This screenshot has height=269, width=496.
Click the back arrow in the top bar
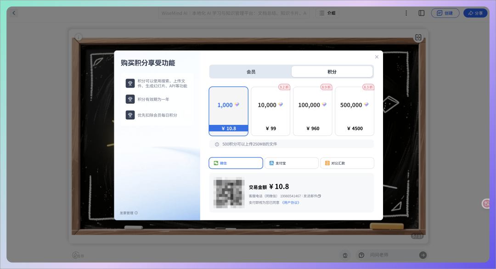tap(14, 13)
